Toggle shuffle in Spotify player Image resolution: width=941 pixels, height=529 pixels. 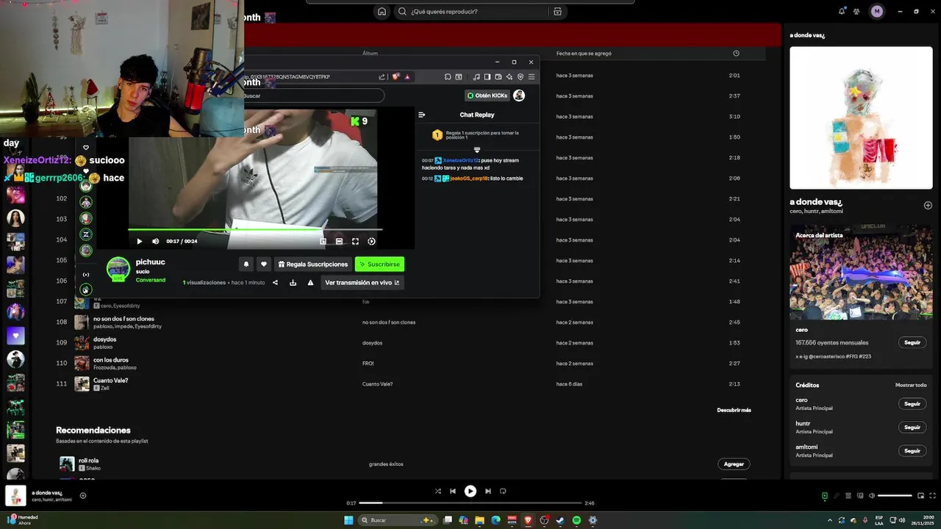coord(438,491)
